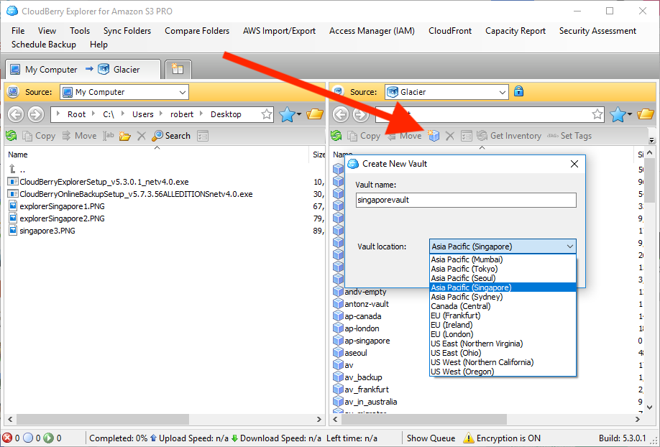
Task: Select US West (Oregon) from list
Action: click(503, 372)
